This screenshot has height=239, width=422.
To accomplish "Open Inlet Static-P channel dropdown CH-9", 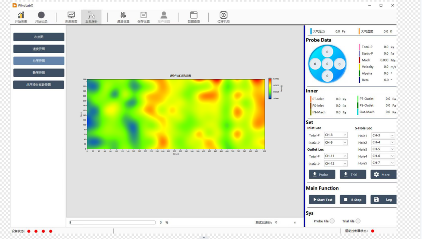I will [x=335, y=143].
